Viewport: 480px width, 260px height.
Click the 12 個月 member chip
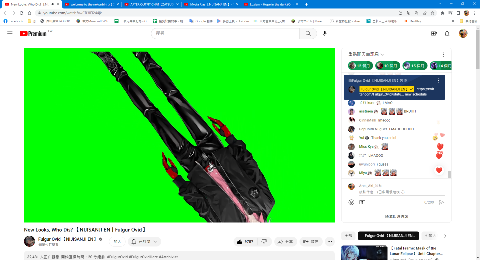point(360,66)
